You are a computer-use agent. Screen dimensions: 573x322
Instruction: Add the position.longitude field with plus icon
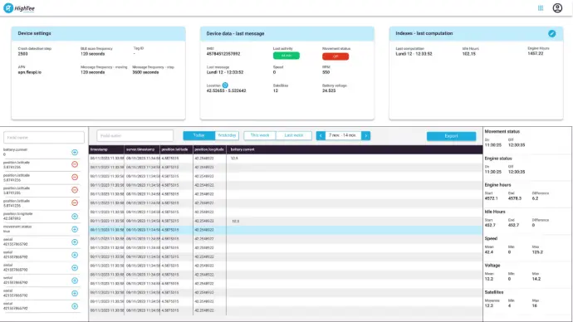click(75, 217)
